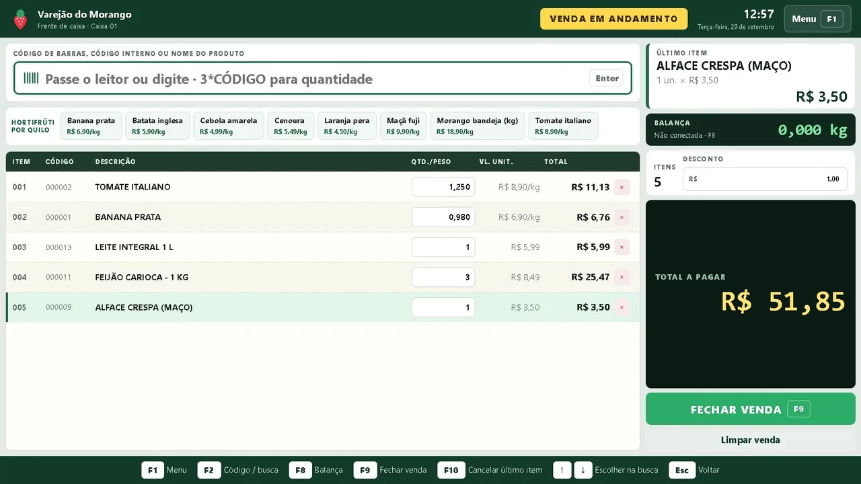Edit the weight field for Tomate Italiano
Viewport: 861px width, 484px height.
click(443, 187)
